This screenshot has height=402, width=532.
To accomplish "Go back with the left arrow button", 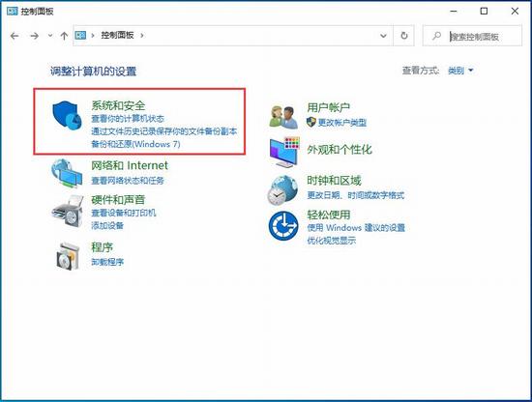I will [x=15, y=36].
